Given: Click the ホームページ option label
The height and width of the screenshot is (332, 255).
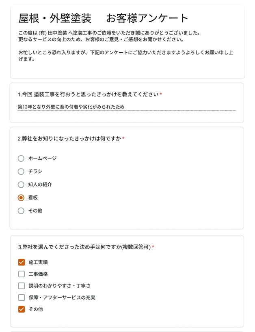Looking at the screenshot, I should (x=42, y=159).
